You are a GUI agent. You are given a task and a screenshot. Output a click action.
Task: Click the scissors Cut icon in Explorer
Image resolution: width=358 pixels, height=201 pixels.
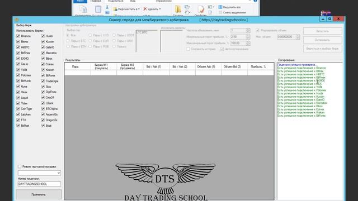107,7
